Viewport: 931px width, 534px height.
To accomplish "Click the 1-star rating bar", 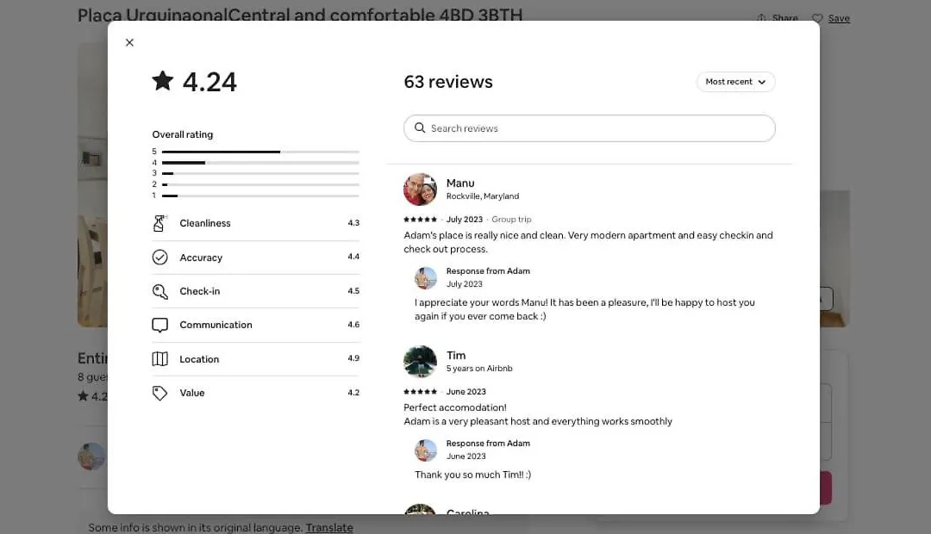I will (x=260, y=196).
